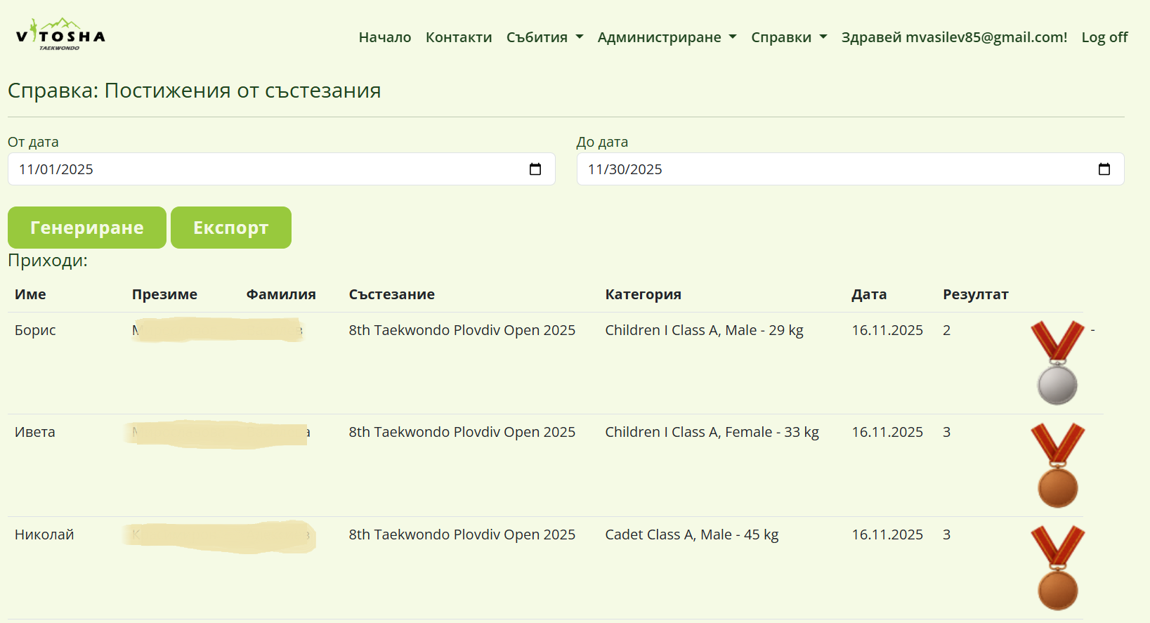This screenshot has width=1150, height=623.
Task: Click the Съcтезание column header
Action: pos(392,294)
